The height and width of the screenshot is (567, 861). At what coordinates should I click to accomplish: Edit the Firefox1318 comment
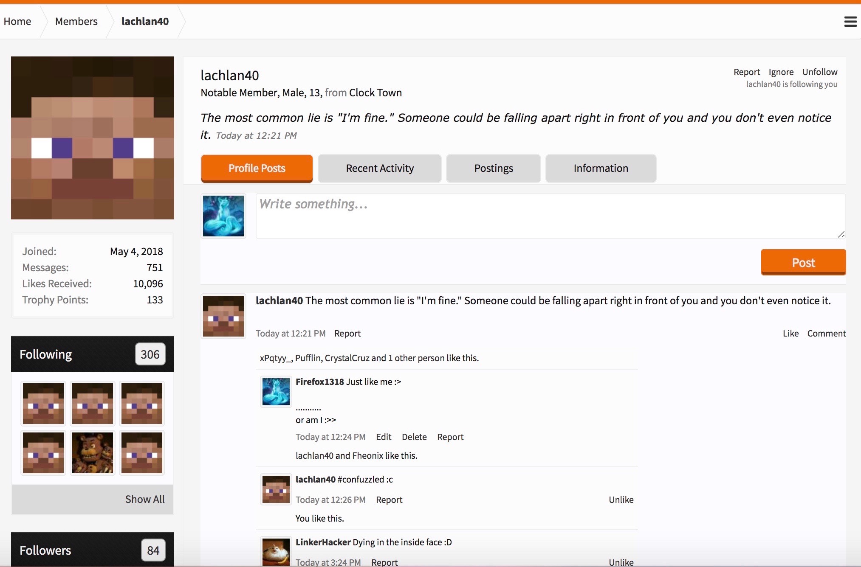click(x=384, y=437)
